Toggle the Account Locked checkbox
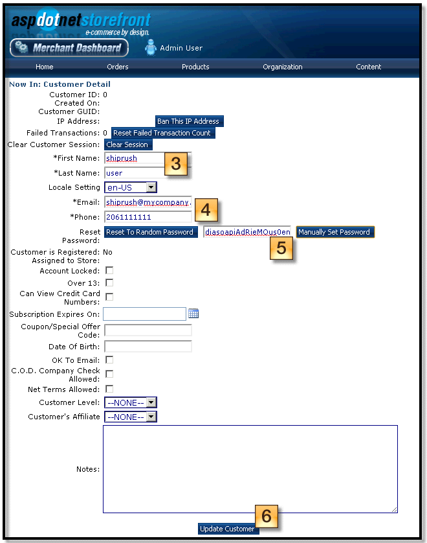 point(109,270)
